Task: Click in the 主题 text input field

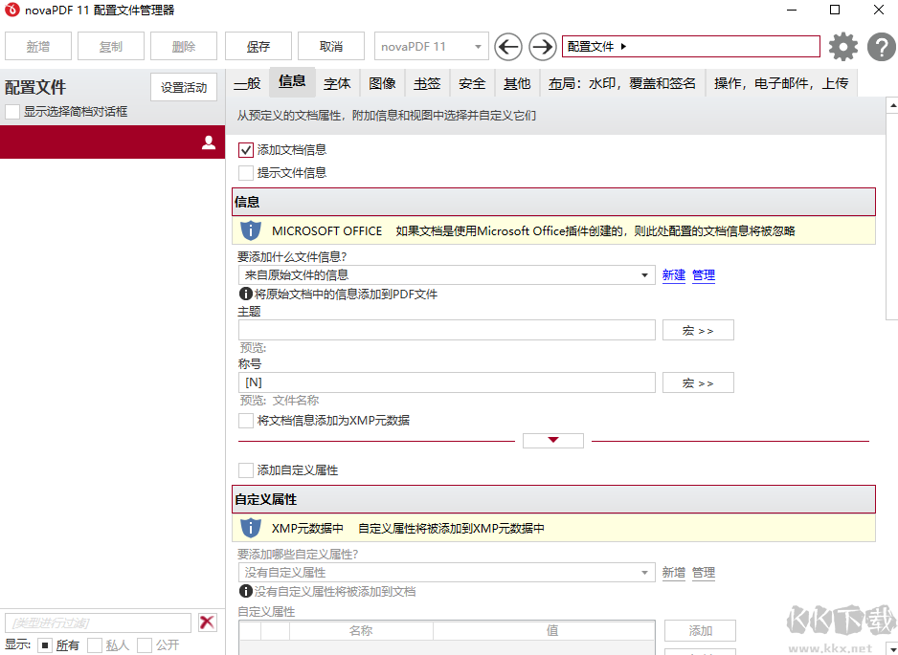Action: tap(445, 330)
